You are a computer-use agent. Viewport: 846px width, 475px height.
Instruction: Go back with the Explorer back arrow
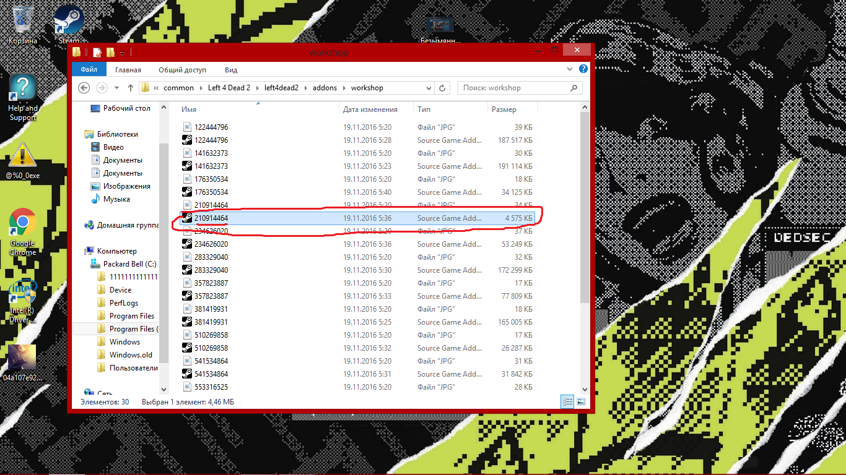85,88
